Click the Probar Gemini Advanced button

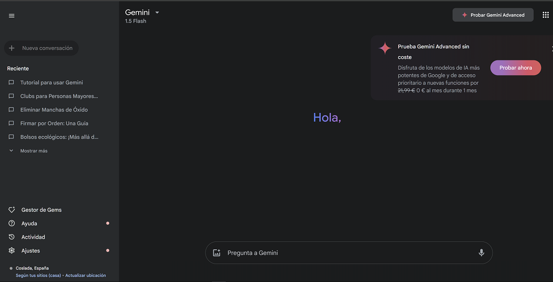click(x=493, y=15)
